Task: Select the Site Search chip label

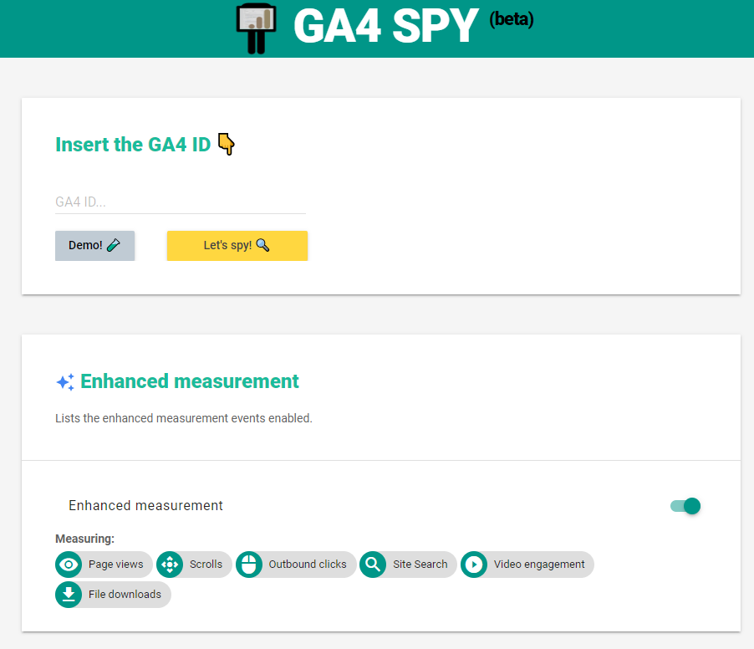Action: (x=420, y=565)
